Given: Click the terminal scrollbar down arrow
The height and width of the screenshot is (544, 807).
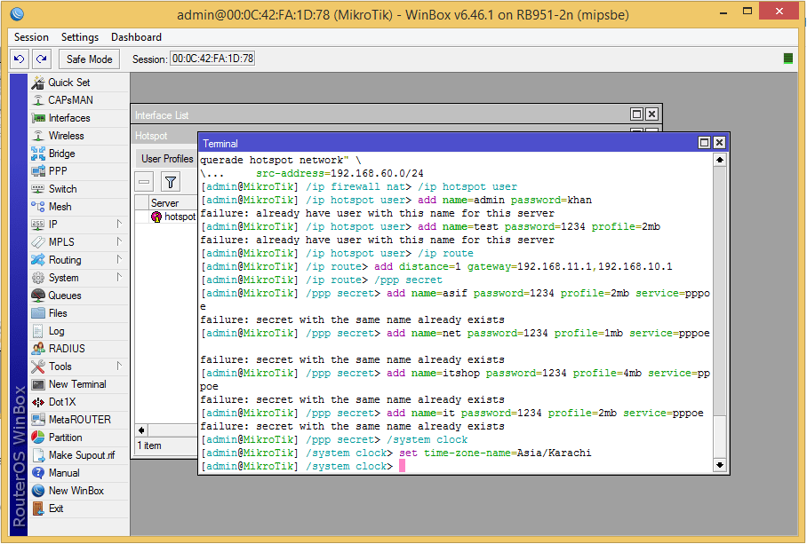Looking at the screenshot, I should point(720,464).
